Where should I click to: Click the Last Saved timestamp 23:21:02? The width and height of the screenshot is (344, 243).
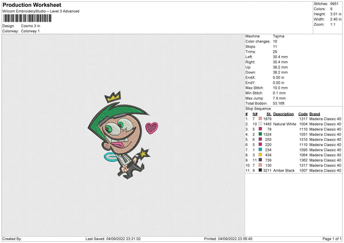pyautogui.click(x=133, y=239)
